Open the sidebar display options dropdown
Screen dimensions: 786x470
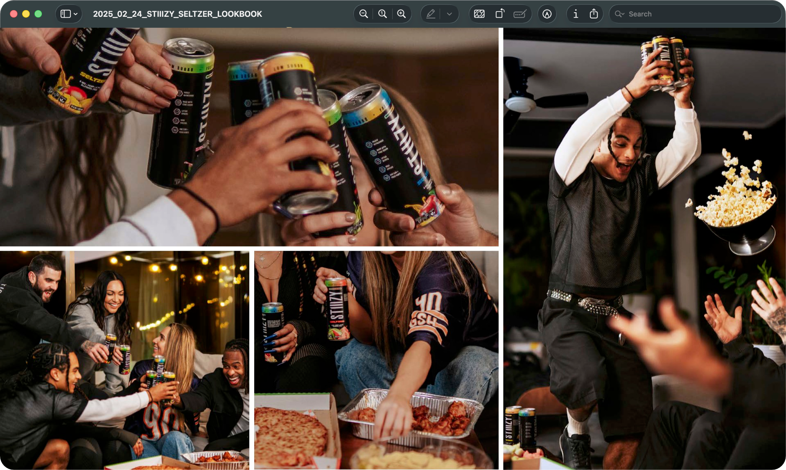(x=75, y=14)
